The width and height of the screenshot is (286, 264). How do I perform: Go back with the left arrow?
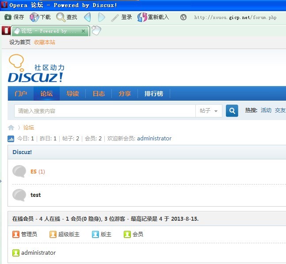click(88, 17)
